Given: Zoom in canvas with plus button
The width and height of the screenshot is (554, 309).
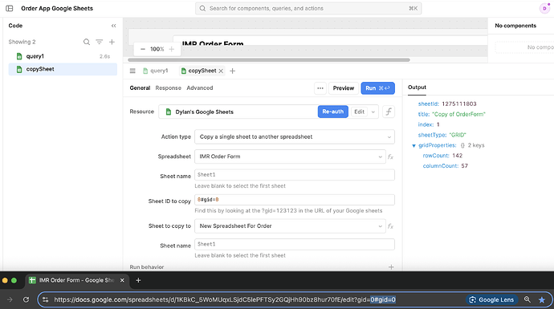Looking at the screenshot, I should point(171,49).
